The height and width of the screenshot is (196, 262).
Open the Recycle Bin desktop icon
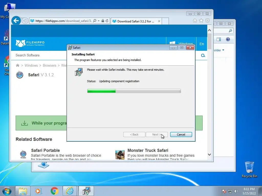tap(249, 169)
